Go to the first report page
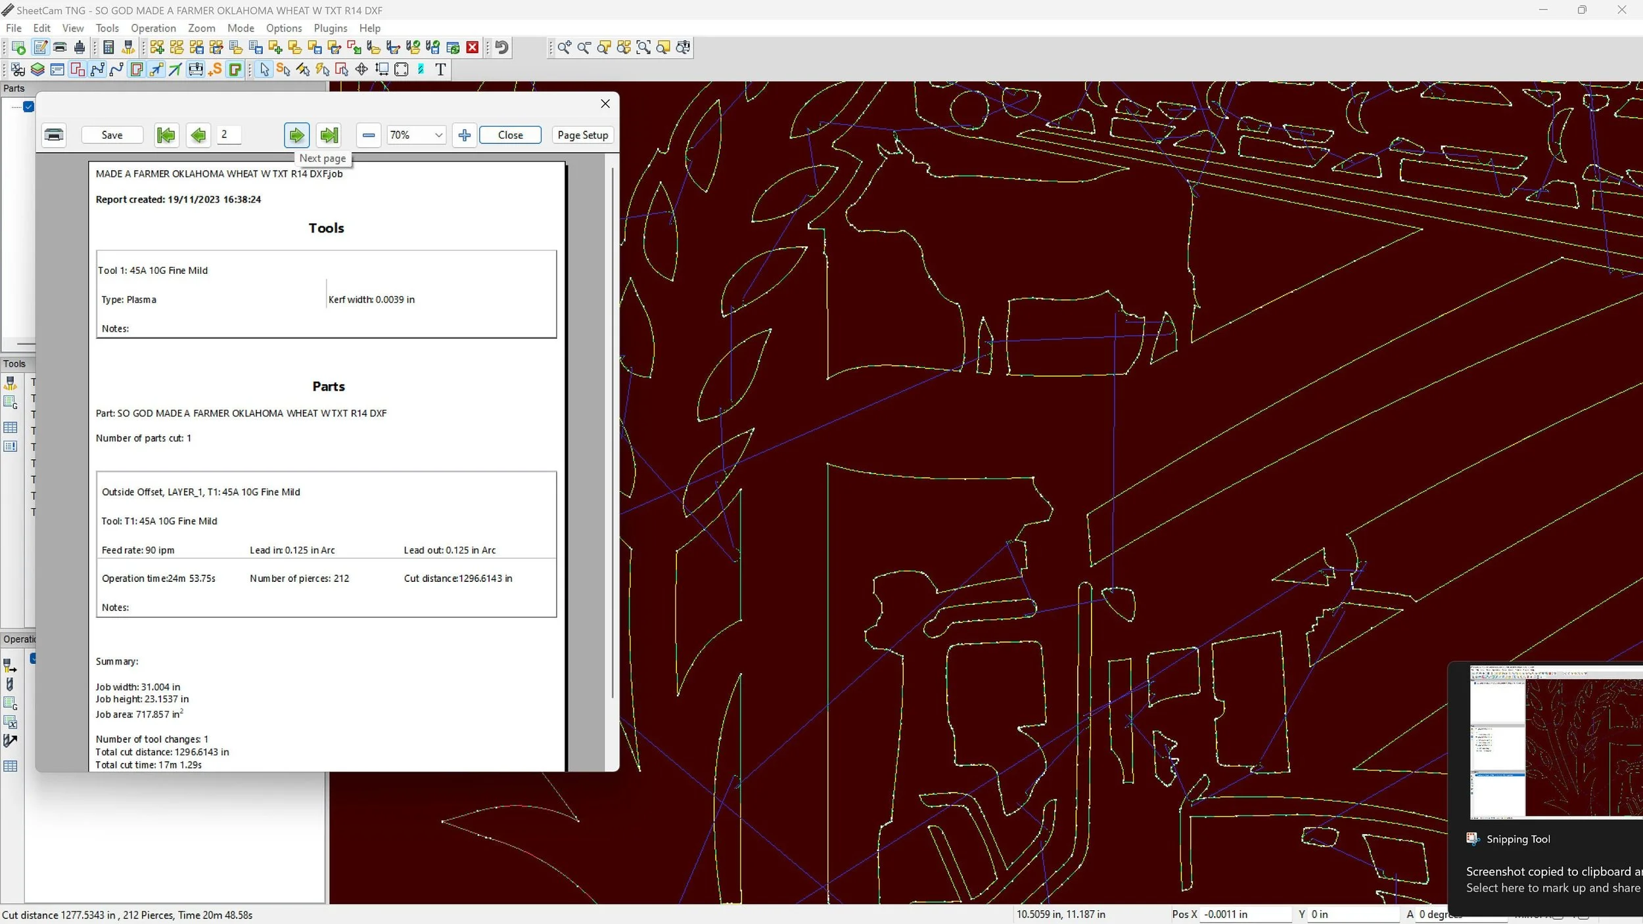Screen dimensions: 1643x924 [x=166, y=135]
